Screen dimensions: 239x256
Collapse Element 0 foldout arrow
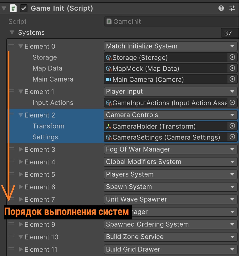(x=21, y=46)
